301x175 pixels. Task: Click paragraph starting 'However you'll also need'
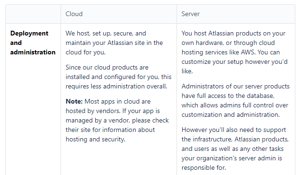pos(235,149)
